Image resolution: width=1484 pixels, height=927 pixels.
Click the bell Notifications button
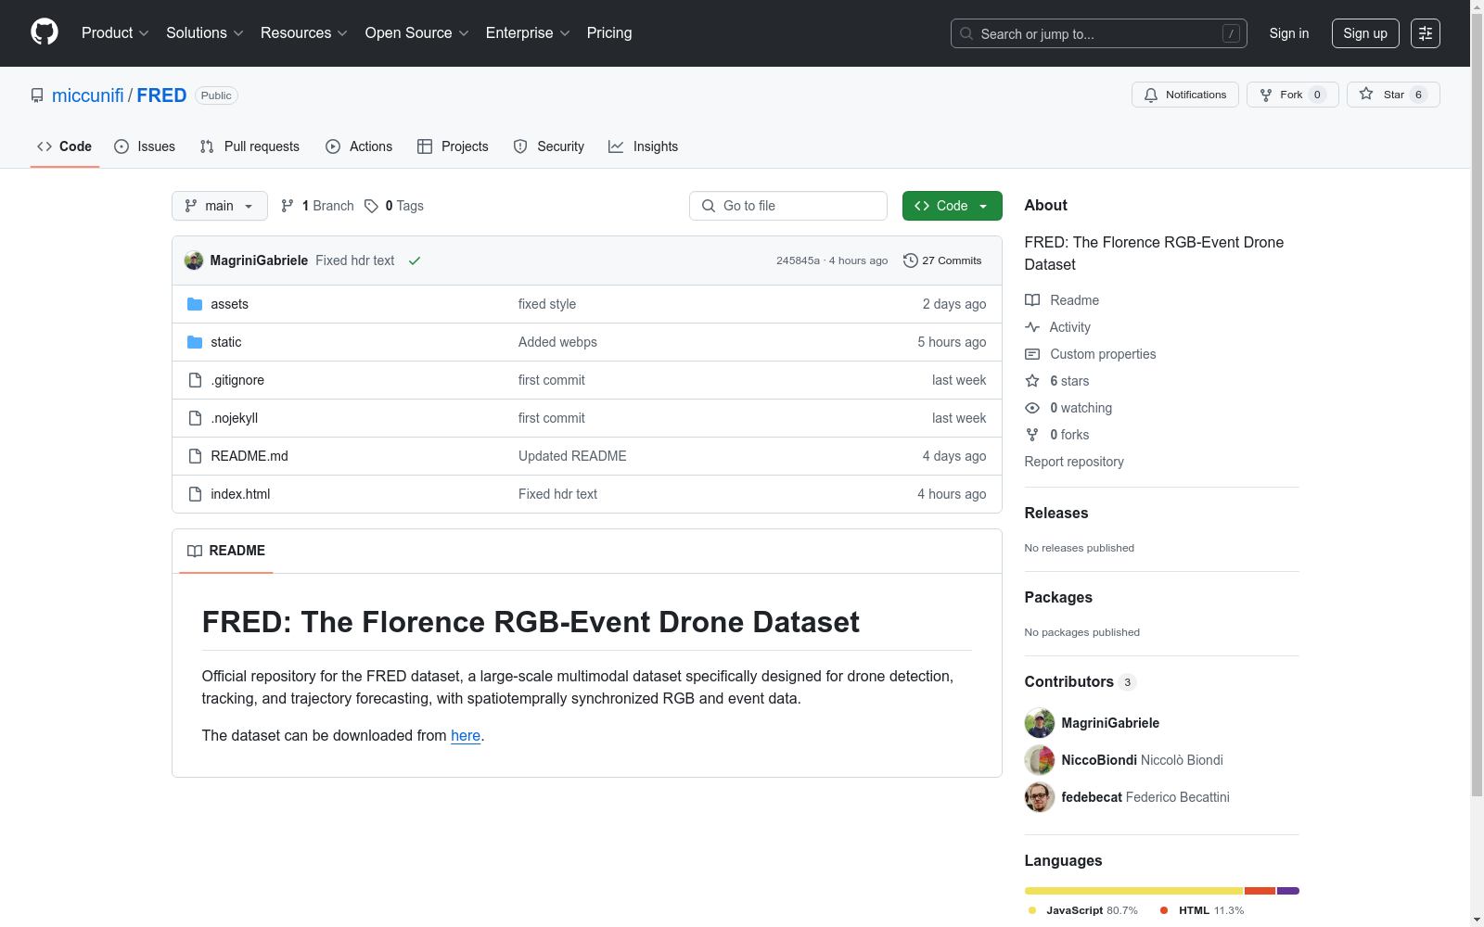tap(1184, 95)
